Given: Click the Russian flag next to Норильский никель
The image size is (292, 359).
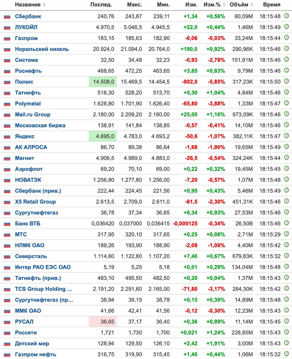Looking at the screenshot, I should point(7,49).
